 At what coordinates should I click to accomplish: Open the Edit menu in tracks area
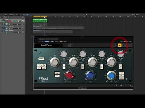(x=5, y=15)
